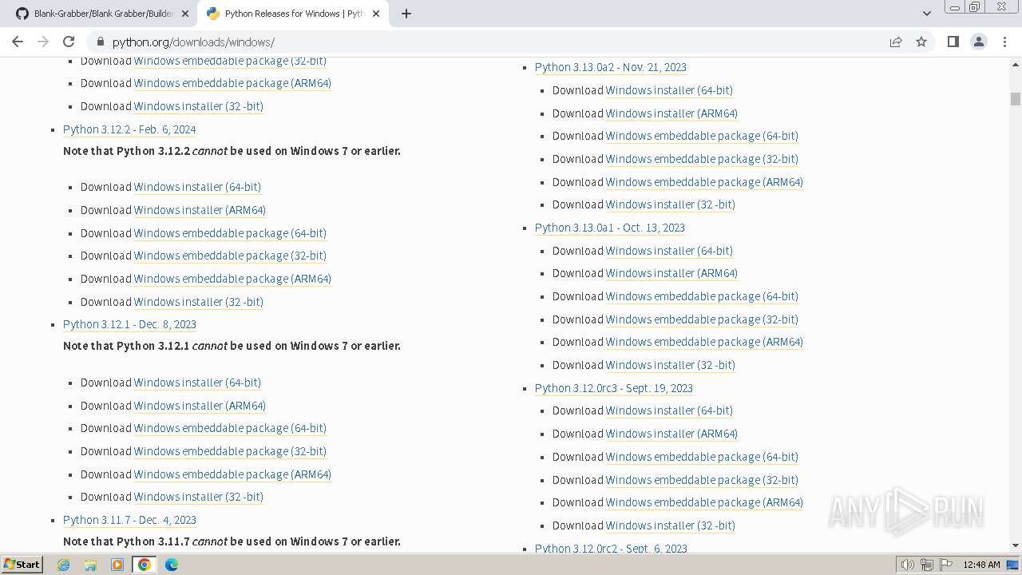This screenshot has height=575, width=1022.
Task: Download Python 3.12.0rc3 Windows installer (32-bit)
Action: coord(671,525)
